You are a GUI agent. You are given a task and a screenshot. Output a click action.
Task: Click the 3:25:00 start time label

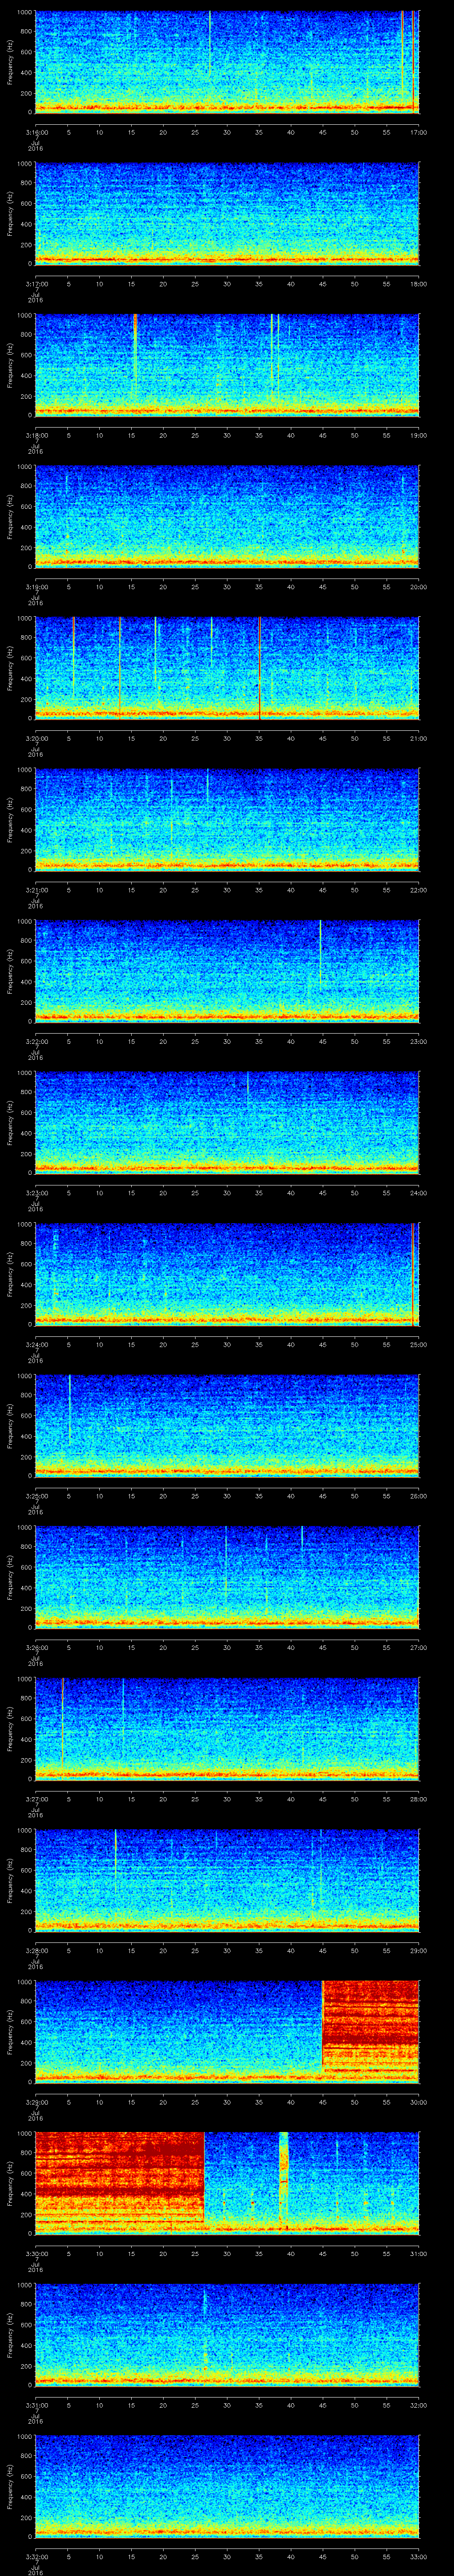37,1496
